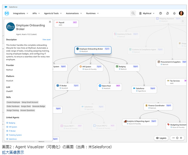Open the search magnifier icon
Viewport: 188px width, 155px height.
(133, 13)
